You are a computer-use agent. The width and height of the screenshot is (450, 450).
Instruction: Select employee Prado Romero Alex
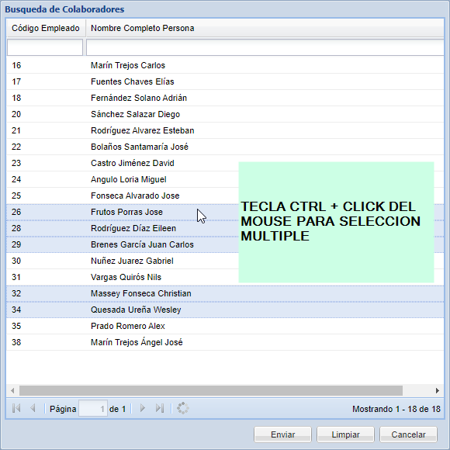225,326
